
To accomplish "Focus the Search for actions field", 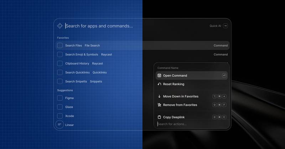I will tap(192, 124).
